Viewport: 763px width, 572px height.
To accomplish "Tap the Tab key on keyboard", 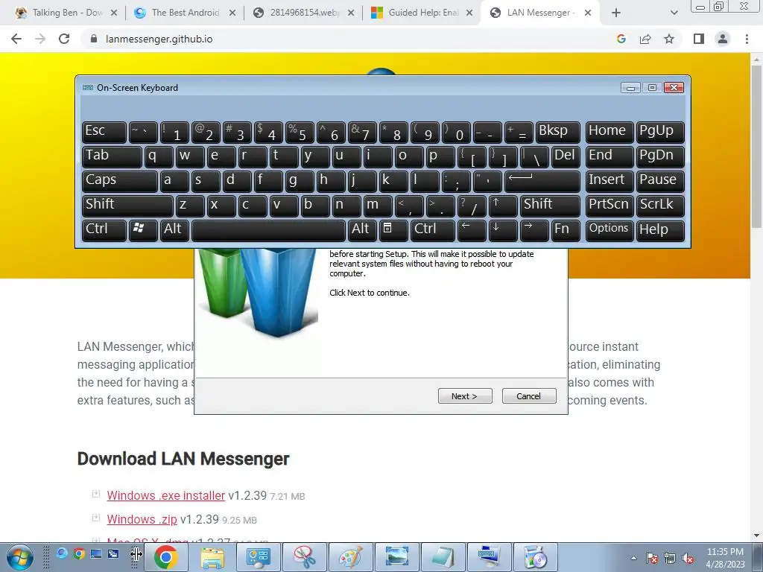I will 112,156.
